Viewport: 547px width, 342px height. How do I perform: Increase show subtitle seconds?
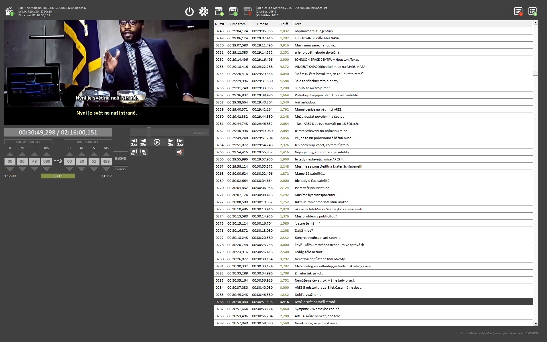pos(34,154)
